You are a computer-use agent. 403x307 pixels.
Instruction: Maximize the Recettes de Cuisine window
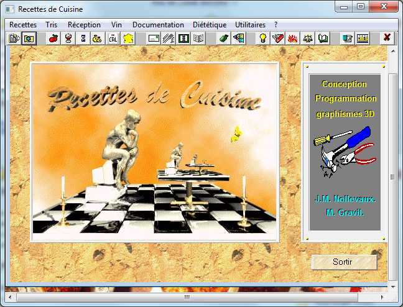click(361, 7)
